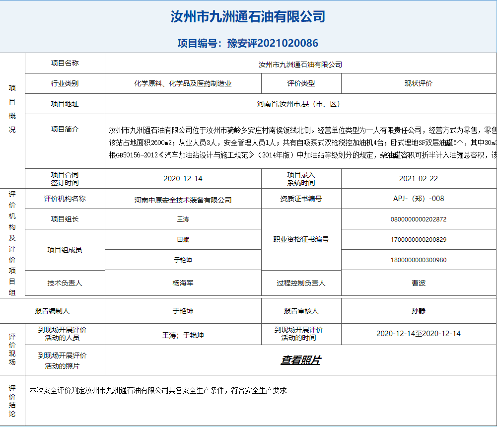Open the 查看照片 photo link

300,360
